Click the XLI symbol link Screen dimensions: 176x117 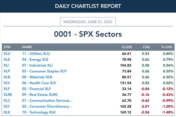click(6, 65)
